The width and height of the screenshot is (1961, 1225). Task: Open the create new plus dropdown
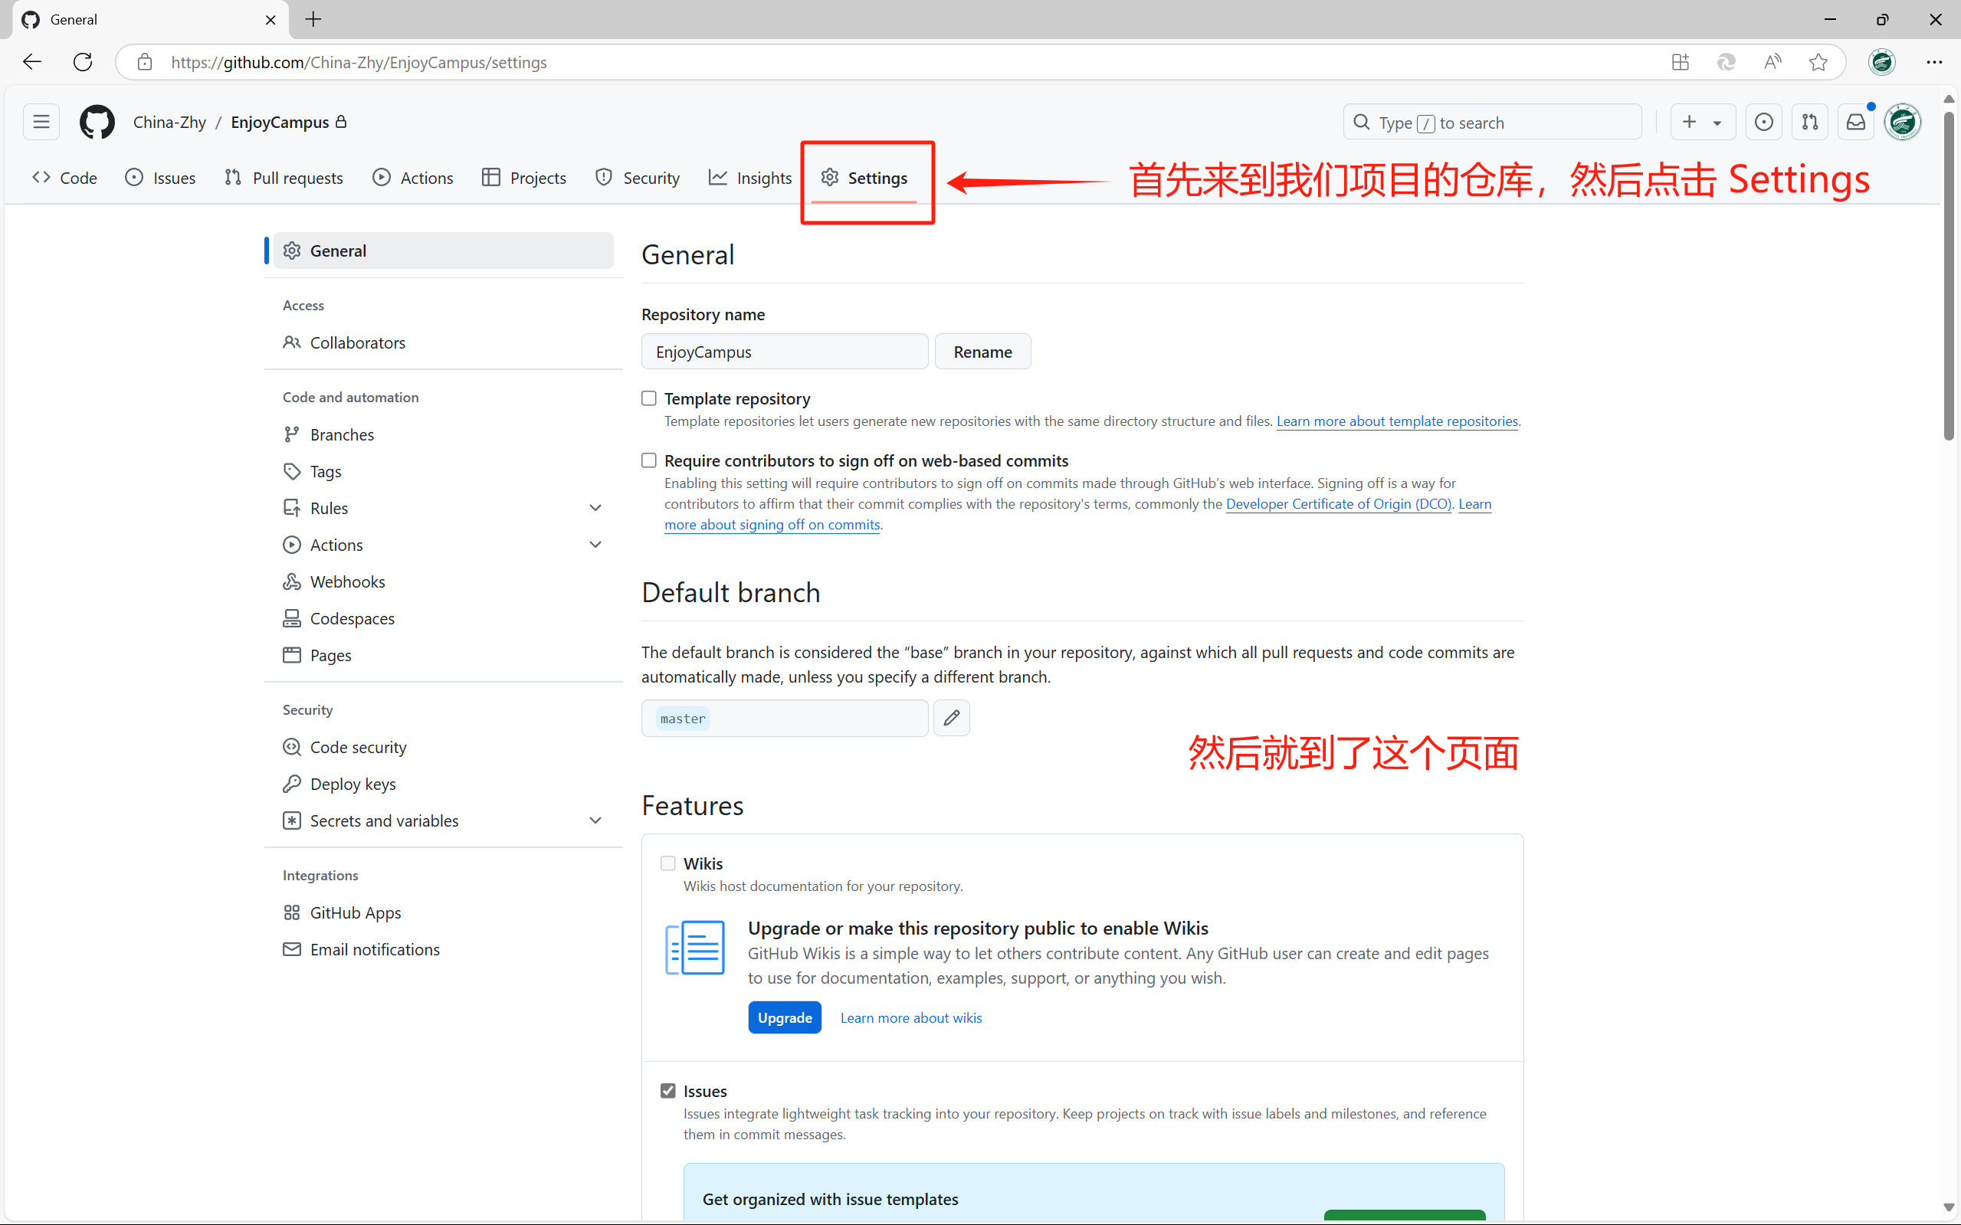click(x=1702, y=123)
